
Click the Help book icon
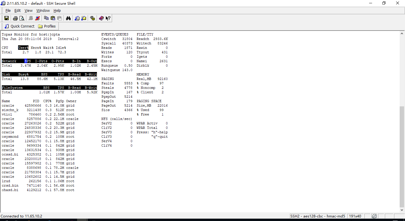click(x=101, y=18)
